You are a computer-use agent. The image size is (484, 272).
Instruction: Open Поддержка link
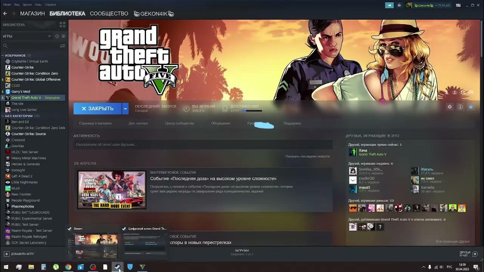(292, 123)
